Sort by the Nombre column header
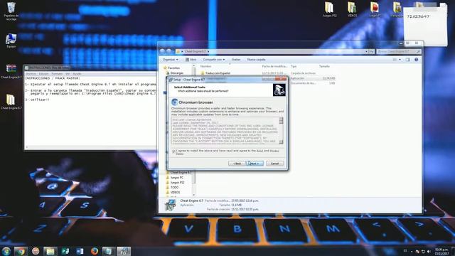The width and height of the screenshot is (455, 256). [x=205, y=66]
